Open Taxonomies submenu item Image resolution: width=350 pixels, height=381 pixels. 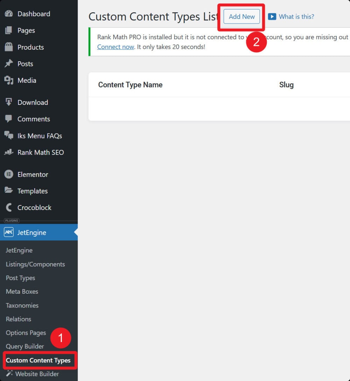point(22,305)
